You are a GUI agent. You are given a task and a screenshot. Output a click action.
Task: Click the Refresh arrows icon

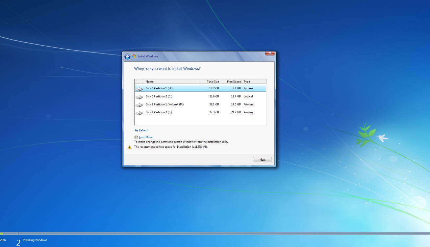click(x=136, y=130)
